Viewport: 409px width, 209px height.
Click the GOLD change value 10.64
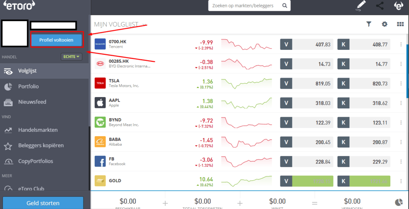click(206, 179)
